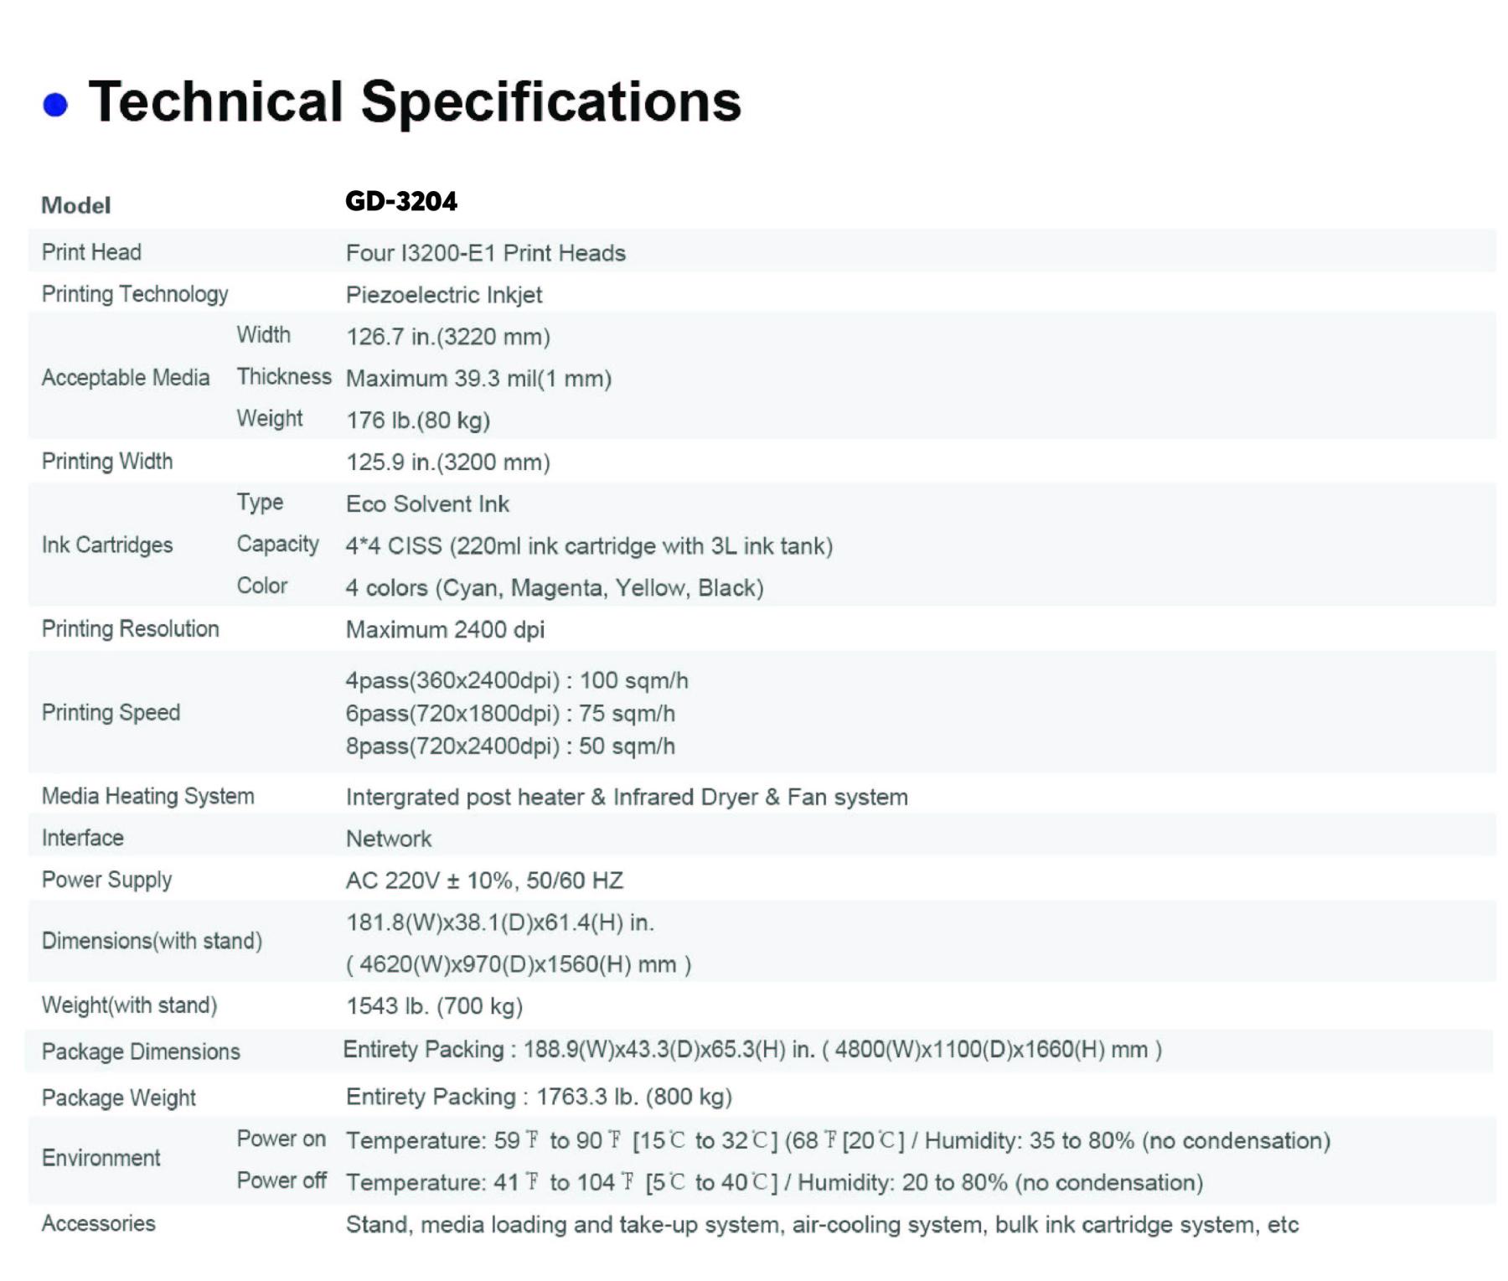The width and height of the screenshot is (1508, 1281).
Task: Click the Power off environment sub-label
Action: click(281, 1180)
